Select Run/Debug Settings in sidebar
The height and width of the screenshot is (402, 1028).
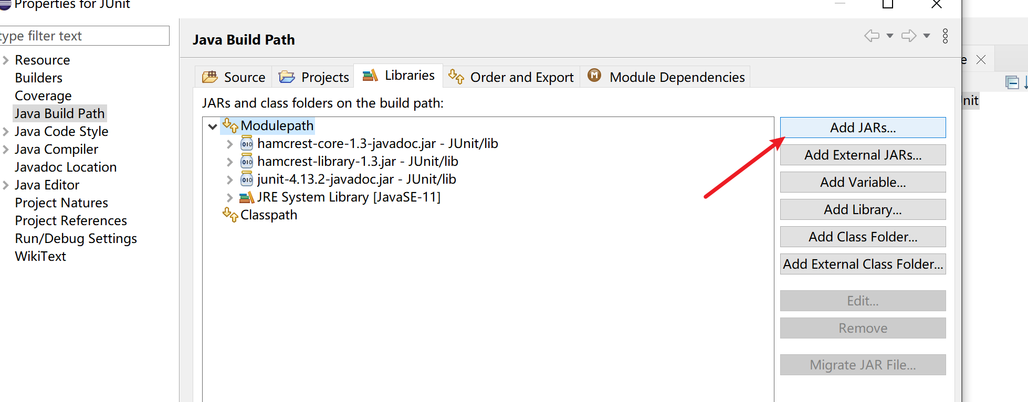76,238
